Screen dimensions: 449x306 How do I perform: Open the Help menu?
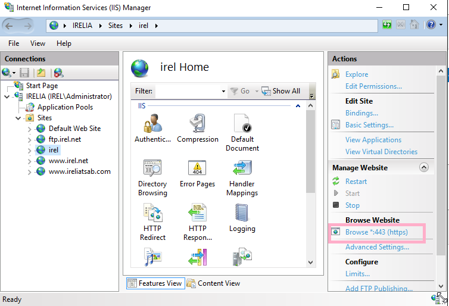click(x=64, y=43)
